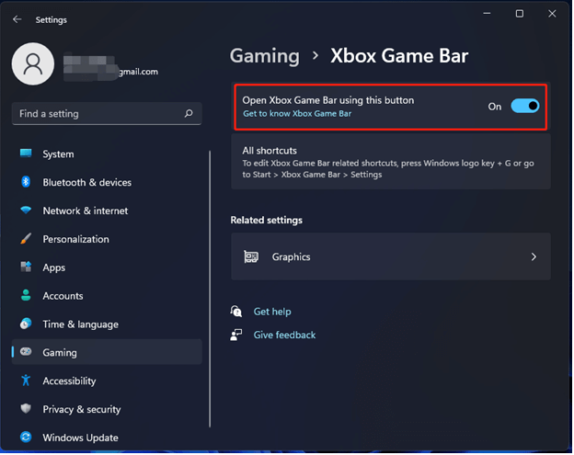The image size is (574, 455).
Task: Click the sidebar vertical scrollbar
Action: click(x=210, y=289)
